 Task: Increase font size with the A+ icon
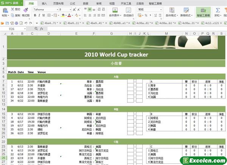click(75, 9)
